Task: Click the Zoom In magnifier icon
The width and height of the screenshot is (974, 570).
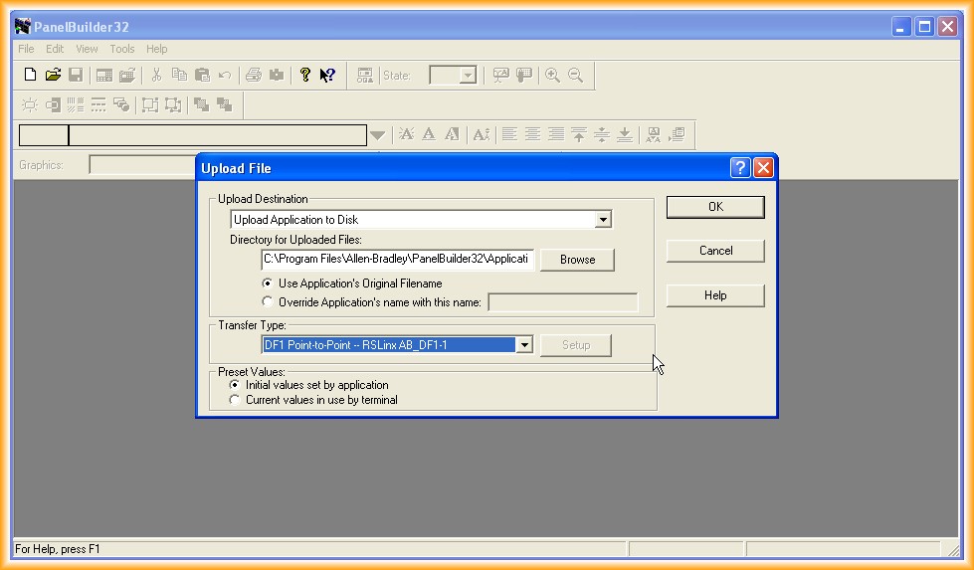Action: coord(552,75)
